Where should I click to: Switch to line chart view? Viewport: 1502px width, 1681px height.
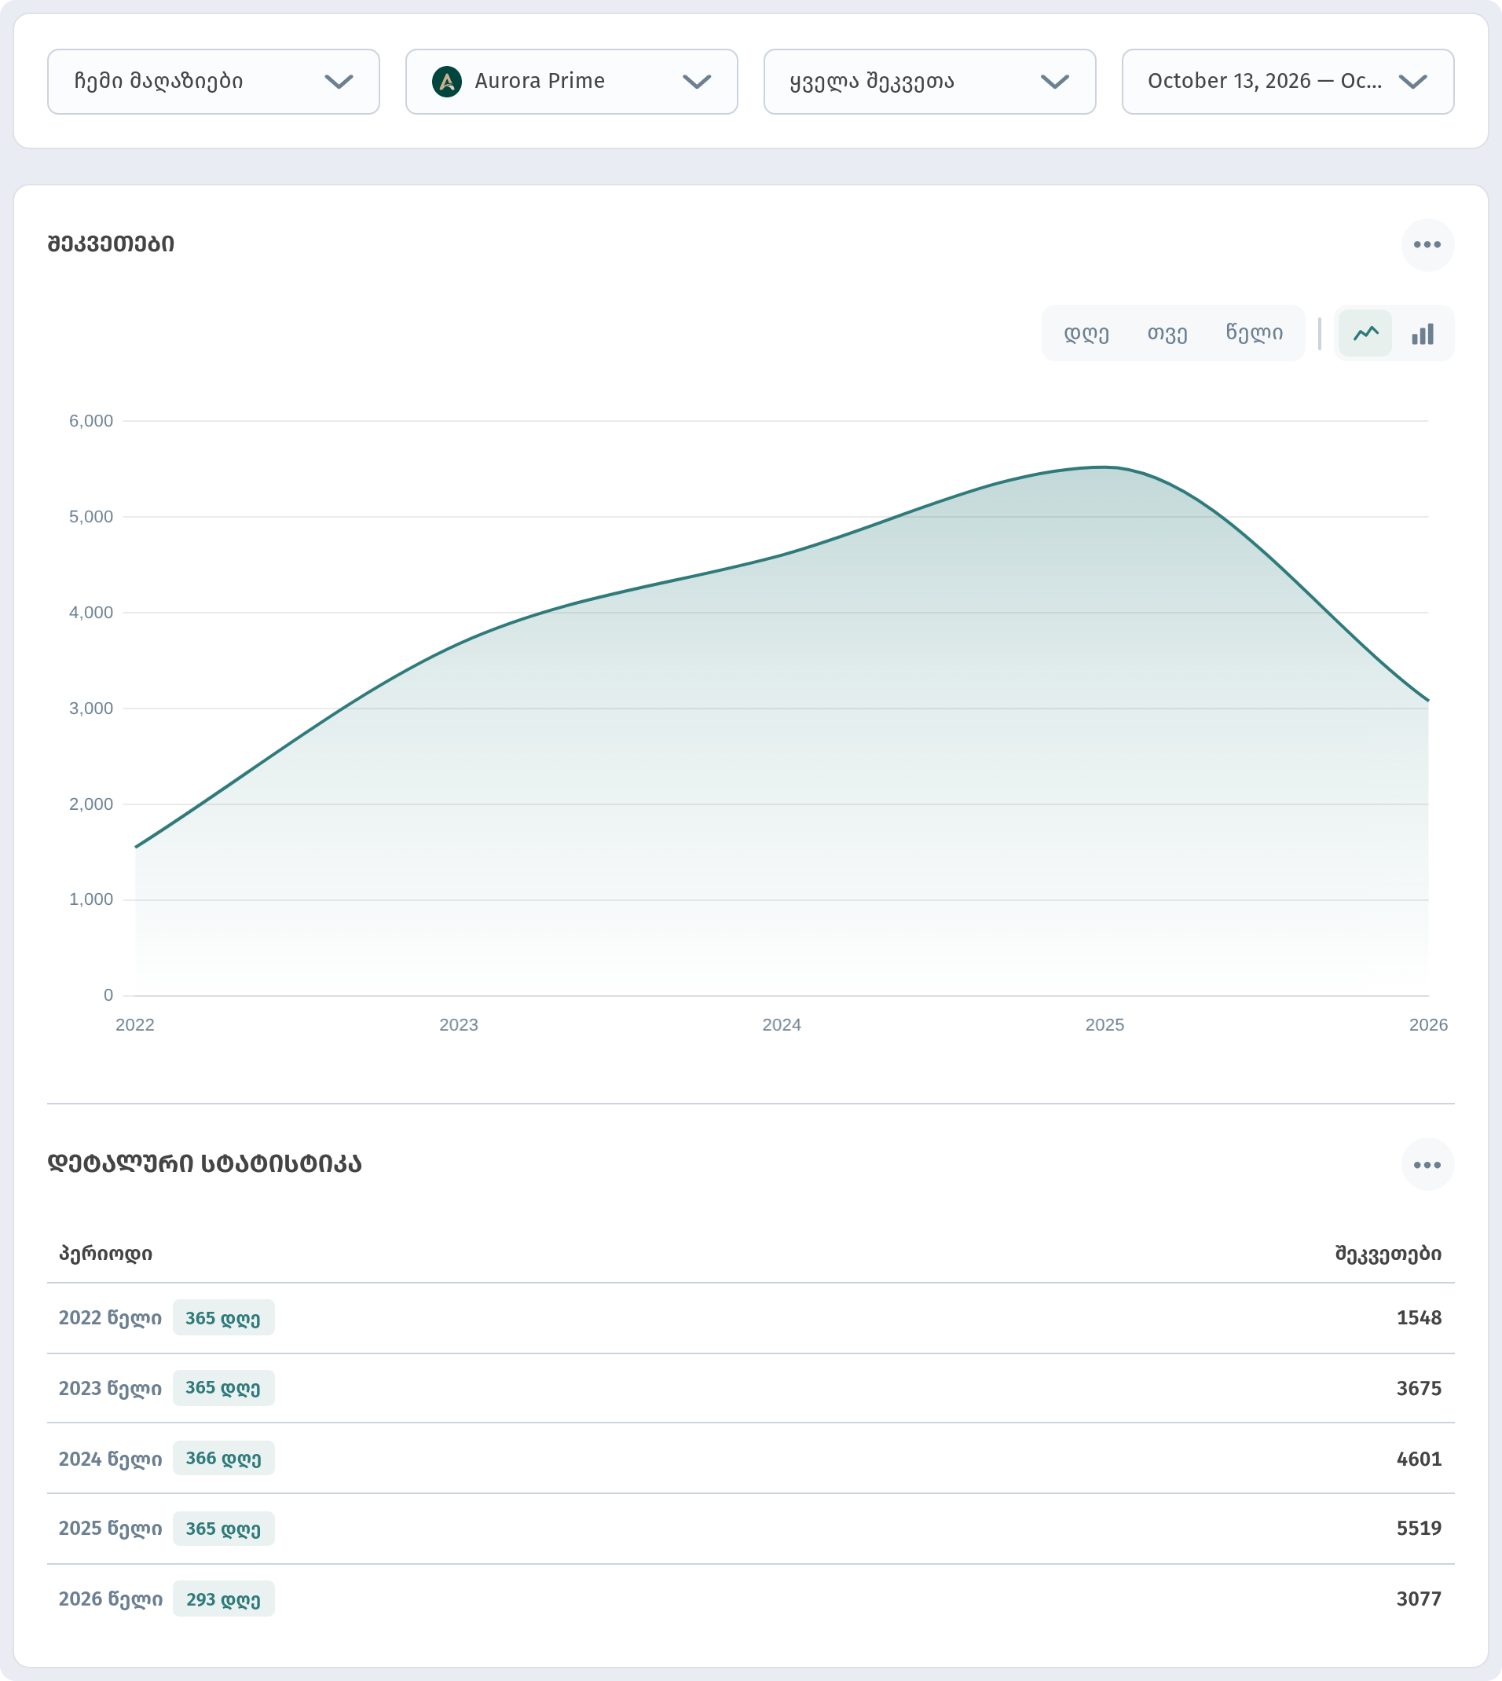tap(1365, 333)
